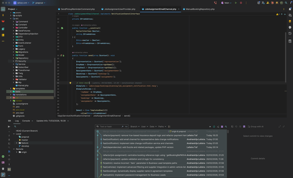Viewport: 293px width, 178px height.
Task: Select the Kernel.php file in project tree
Action: coord(23,85)
